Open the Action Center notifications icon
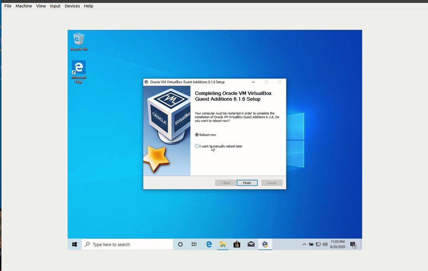This screenshot has height=271, width=428. tap(353, 244)
